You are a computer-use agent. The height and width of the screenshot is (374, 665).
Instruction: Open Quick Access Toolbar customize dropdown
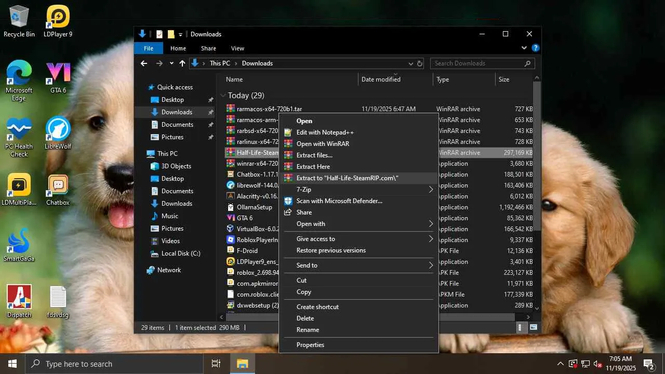click(180, 34)
